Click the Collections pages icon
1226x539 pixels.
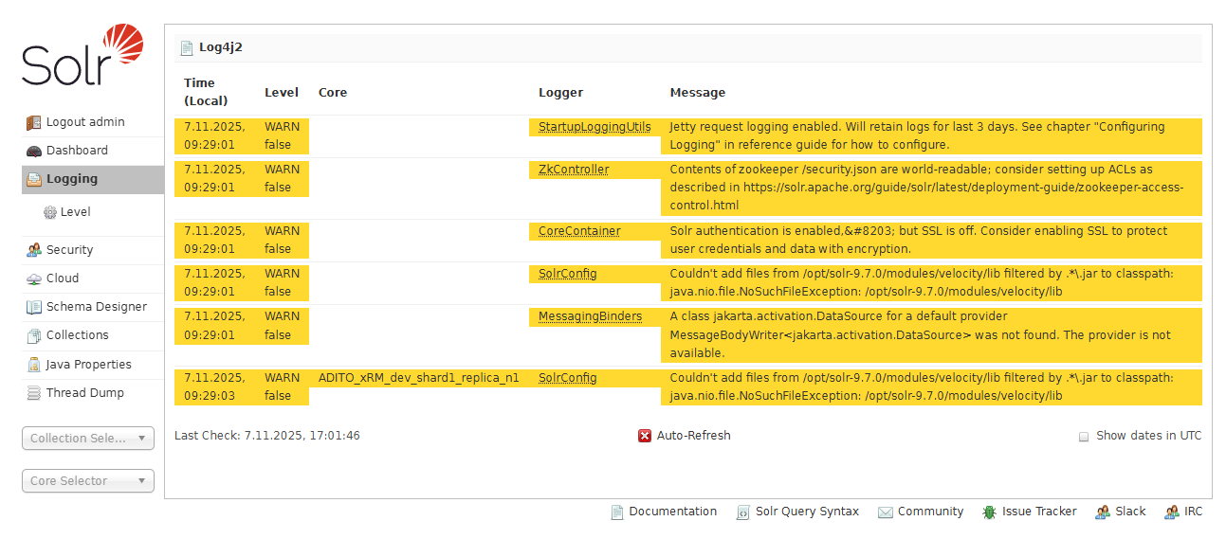pyautogui.click(x=34, y=335)
